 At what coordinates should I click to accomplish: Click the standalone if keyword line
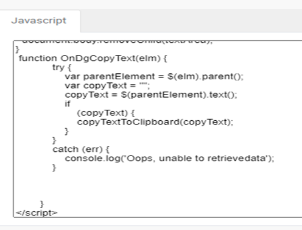pos(68,104)
